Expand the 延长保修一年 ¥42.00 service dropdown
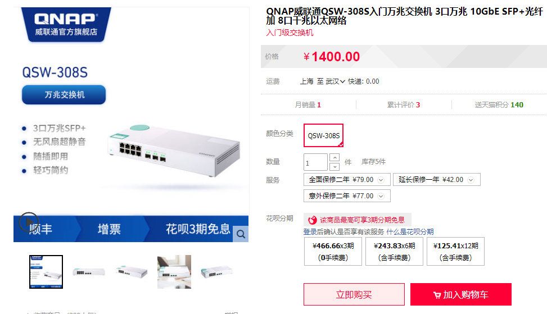 (x=437, y=180)
